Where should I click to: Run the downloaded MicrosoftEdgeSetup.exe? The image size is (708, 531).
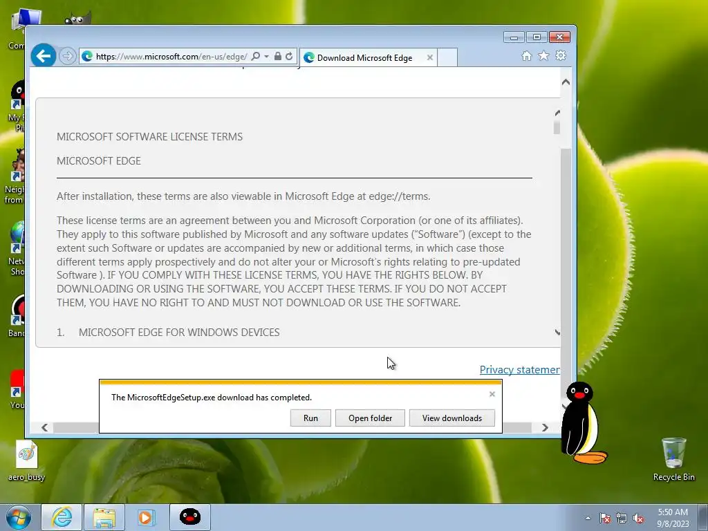point(310,418)
